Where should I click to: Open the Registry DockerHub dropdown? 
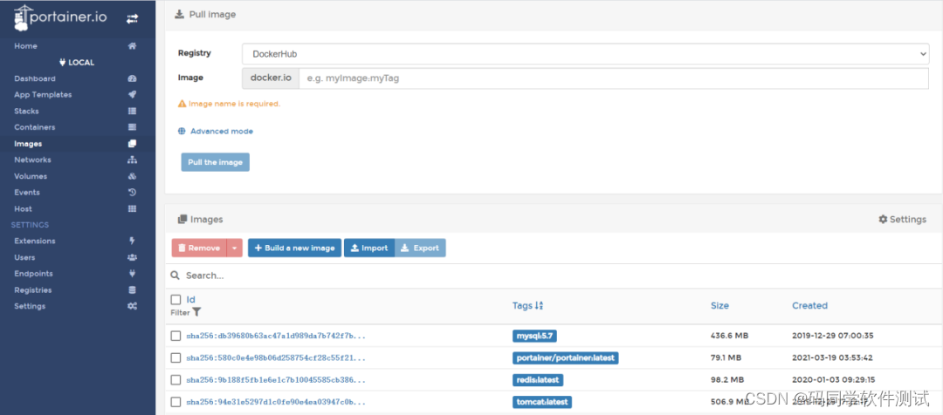(x=586, y=54)
